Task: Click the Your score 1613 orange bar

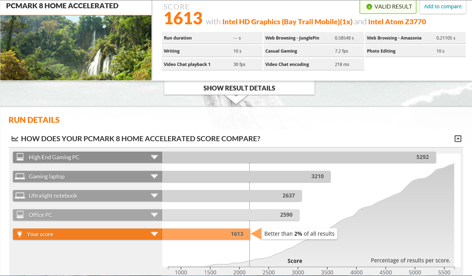Action: coord(206,234)
